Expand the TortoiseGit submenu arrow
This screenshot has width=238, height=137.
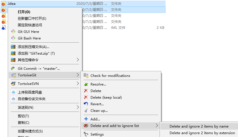click(x=78, y=75)
